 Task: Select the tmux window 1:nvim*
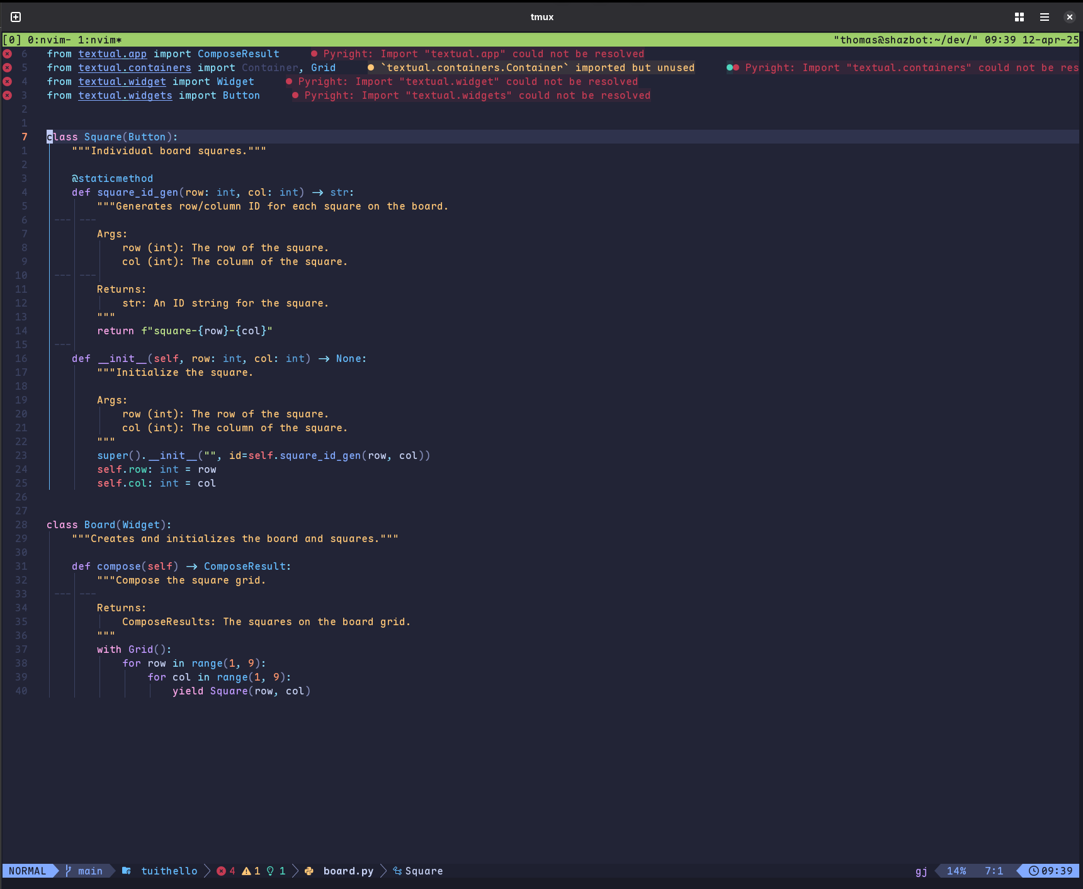coord(99,40)
